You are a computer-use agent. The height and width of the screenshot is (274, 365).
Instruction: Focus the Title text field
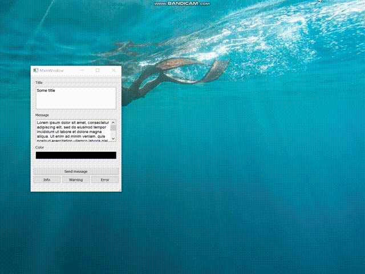pyautogui.click(x=76, y=98)
